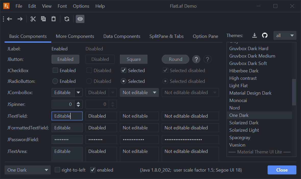The width and height of the screenshot is (301, 179).
Task: Open the Font menu
Action: click(x=62, y=6)
